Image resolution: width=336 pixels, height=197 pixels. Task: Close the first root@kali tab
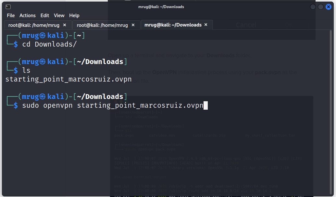point(65,25)
